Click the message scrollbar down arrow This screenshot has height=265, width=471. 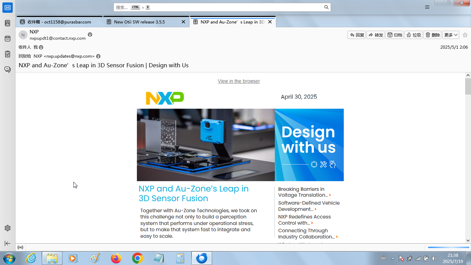click(x=468, y=241)
